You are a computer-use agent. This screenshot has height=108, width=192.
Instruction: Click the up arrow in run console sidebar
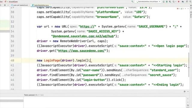click(188, 99)
